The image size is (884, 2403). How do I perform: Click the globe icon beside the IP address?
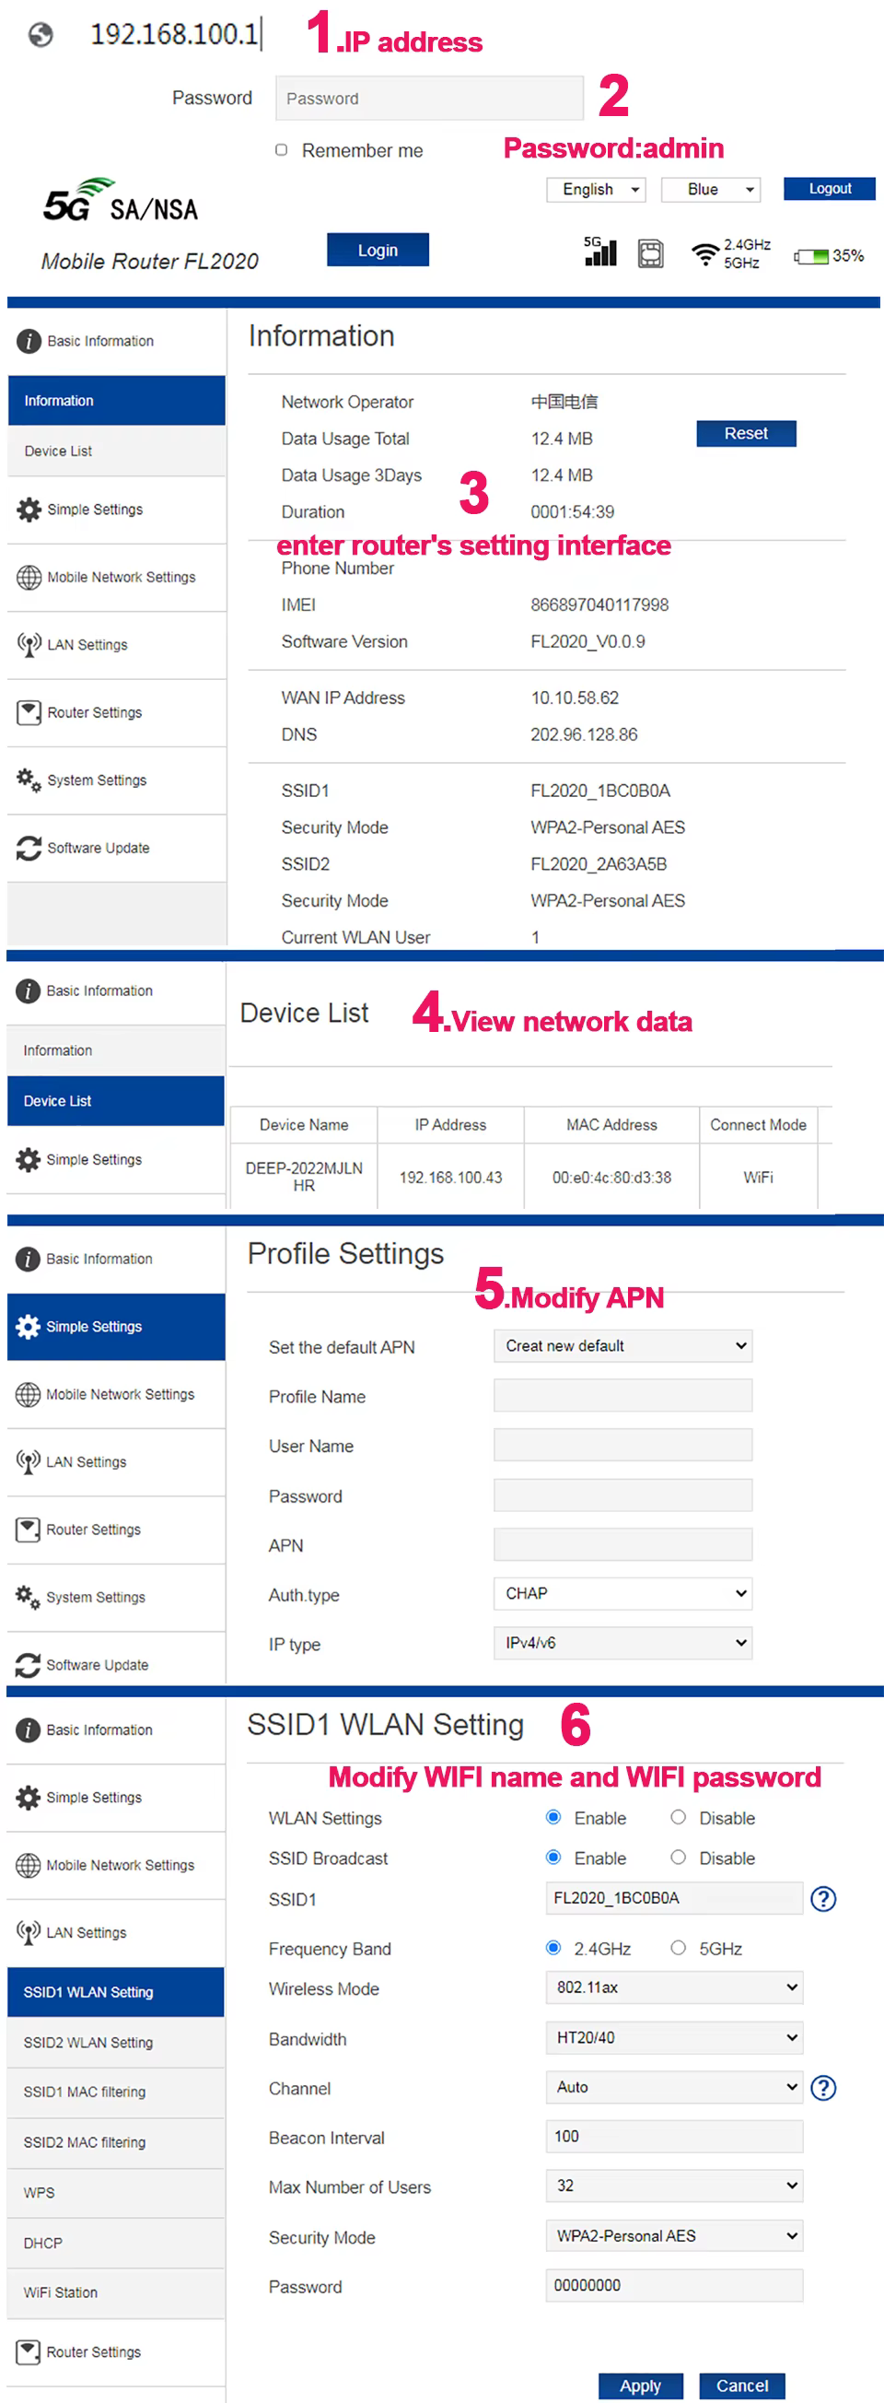click(41, 35)
